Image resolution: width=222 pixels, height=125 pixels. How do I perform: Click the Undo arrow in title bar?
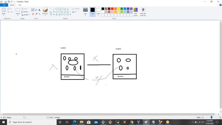click(9, 2)
